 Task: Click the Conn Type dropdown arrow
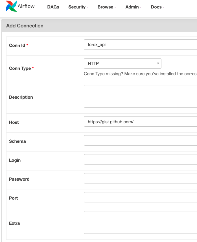pyautogui.click(x=158, y=63)
